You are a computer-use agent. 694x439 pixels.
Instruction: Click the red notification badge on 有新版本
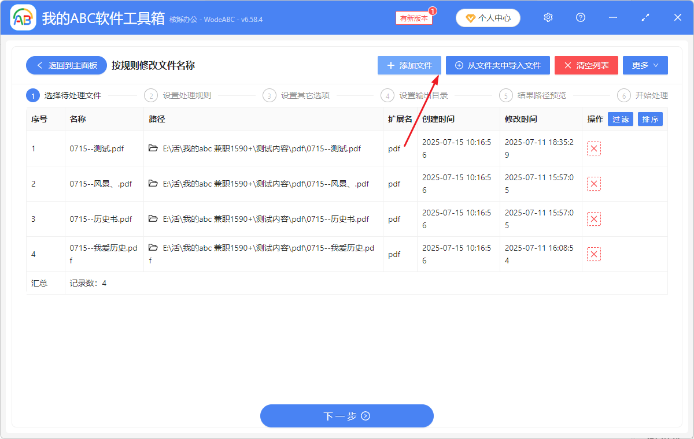[433, 11]
